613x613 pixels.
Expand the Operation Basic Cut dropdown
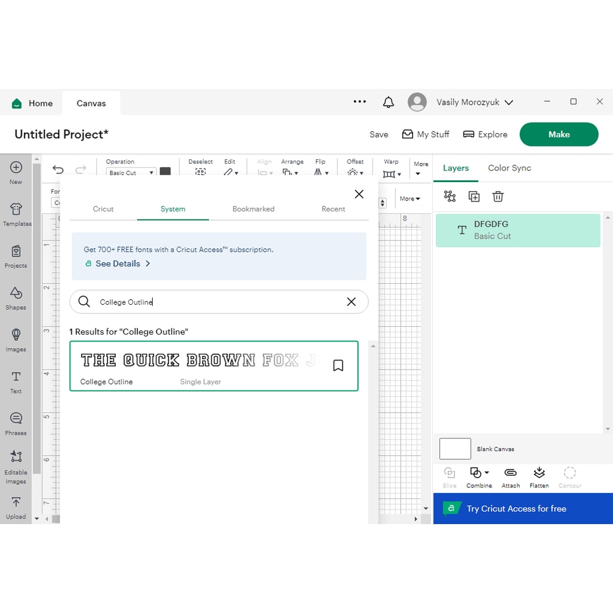point(131,173)
